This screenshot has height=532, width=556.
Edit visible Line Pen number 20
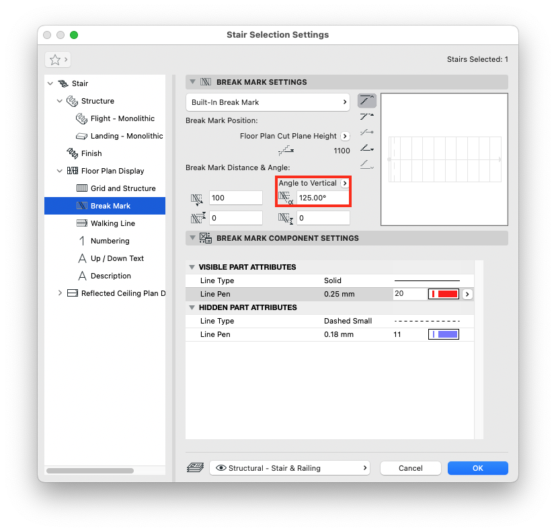(x=409, y=294)
